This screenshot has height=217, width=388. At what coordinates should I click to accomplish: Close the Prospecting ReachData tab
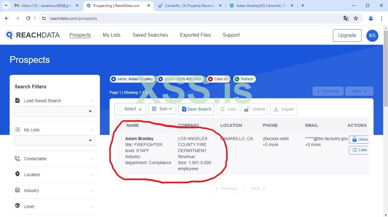149,5
